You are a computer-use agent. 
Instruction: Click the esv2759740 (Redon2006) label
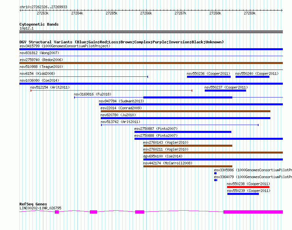click(41, 60)
